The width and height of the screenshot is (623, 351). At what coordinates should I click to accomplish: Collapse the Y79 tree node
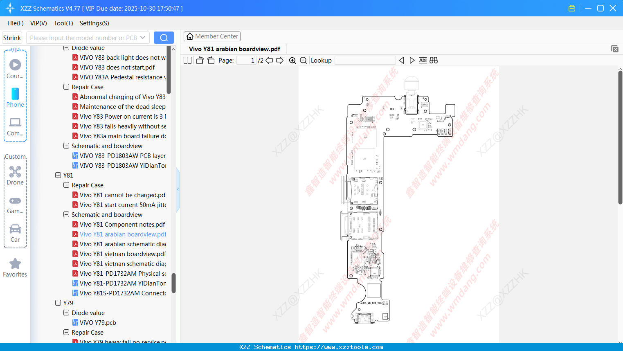(58, 303)
